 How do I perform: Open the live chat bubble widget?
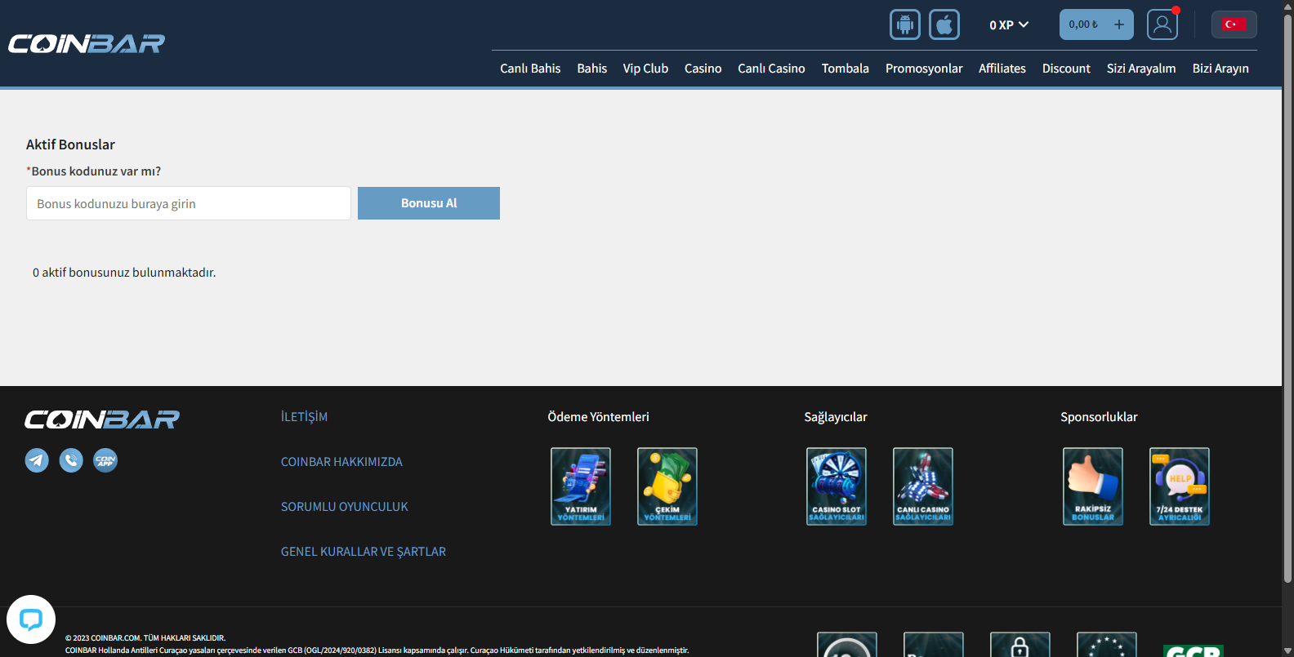(31, 619)
